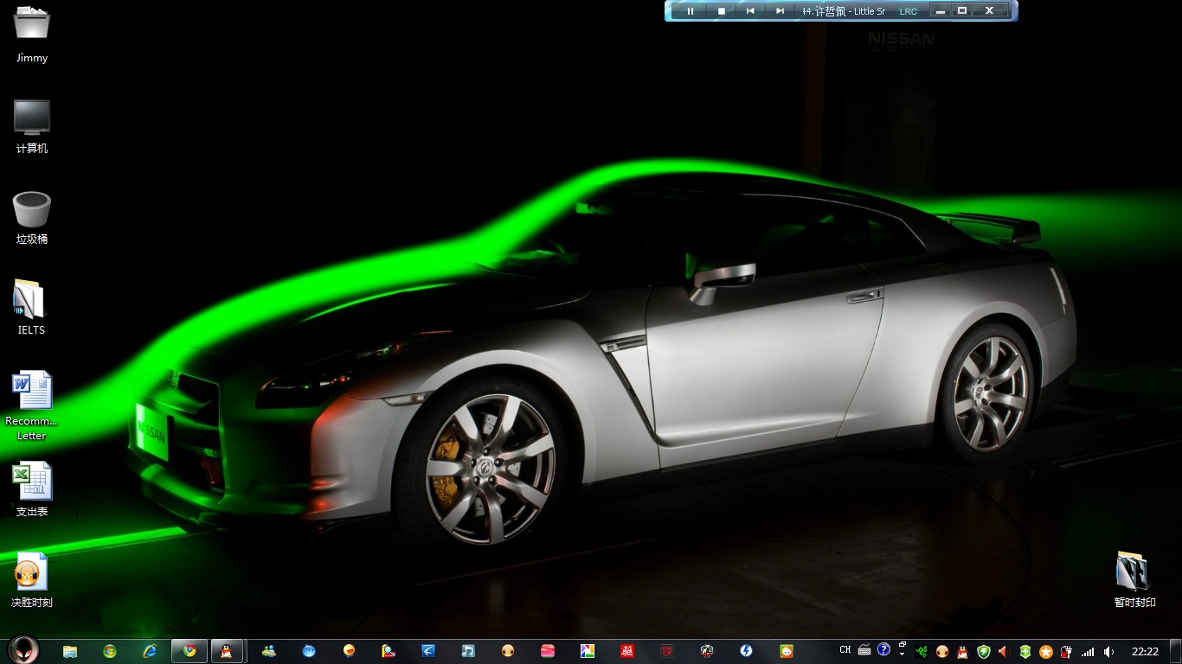Open the music note player taskbar icon
Image resolution: width=1182 pixels, height=664 pixels.
(x=468, y=651)
